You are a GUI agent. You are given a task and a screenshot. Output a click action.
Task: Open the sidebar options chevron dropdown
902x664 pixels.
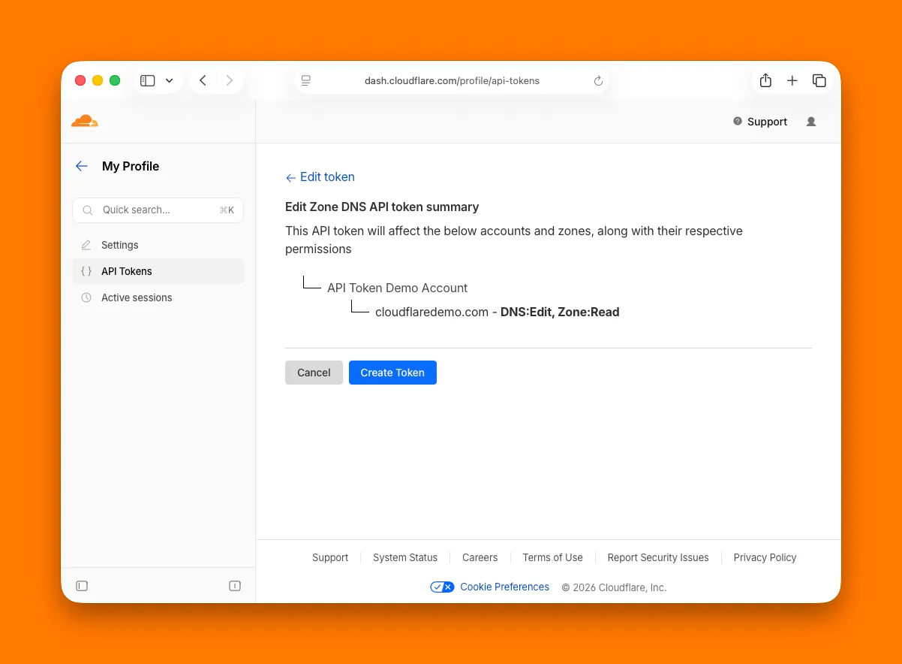pyautogui.click(x=169, y=80)
